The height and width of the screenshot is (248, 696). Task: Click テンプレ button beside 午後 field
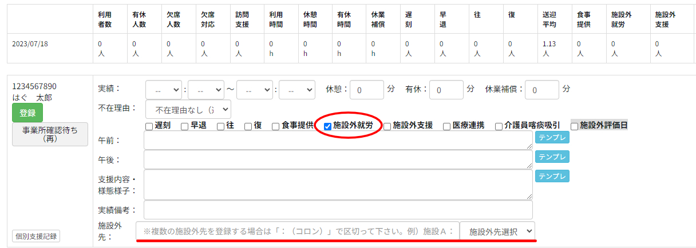(x=552, y=157)
